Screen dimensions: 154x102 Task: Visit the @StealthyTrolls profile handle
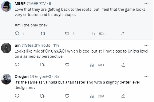pos(36,45)
